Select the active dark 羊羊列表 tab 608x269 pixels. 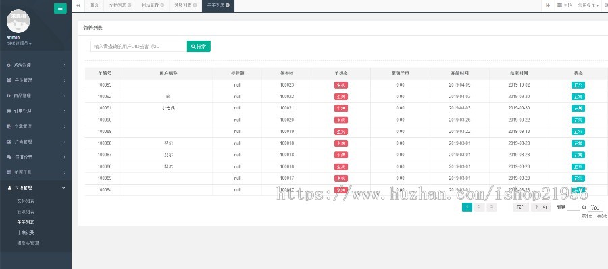(218, 5)
